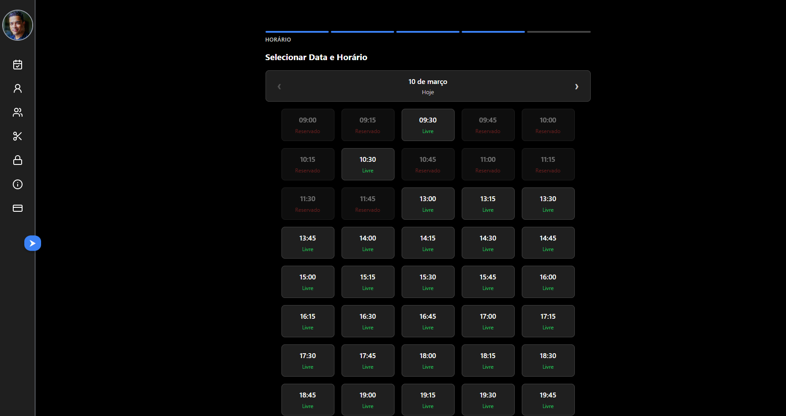Viewport: 786px width, 416px height.
Task: Click the padlock icon in sidebar
Action: [18, 160]
